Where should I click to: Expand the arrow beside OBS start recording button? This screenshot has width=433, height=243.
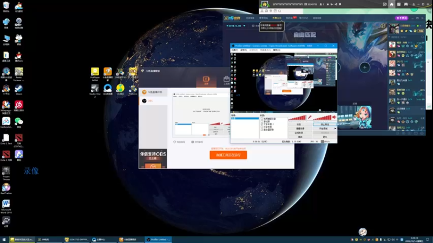tap(335, 129)
